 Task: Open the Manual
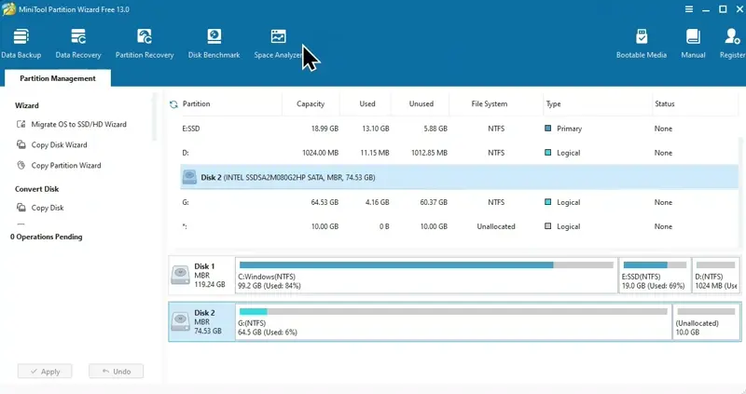[x=693, y=43]
